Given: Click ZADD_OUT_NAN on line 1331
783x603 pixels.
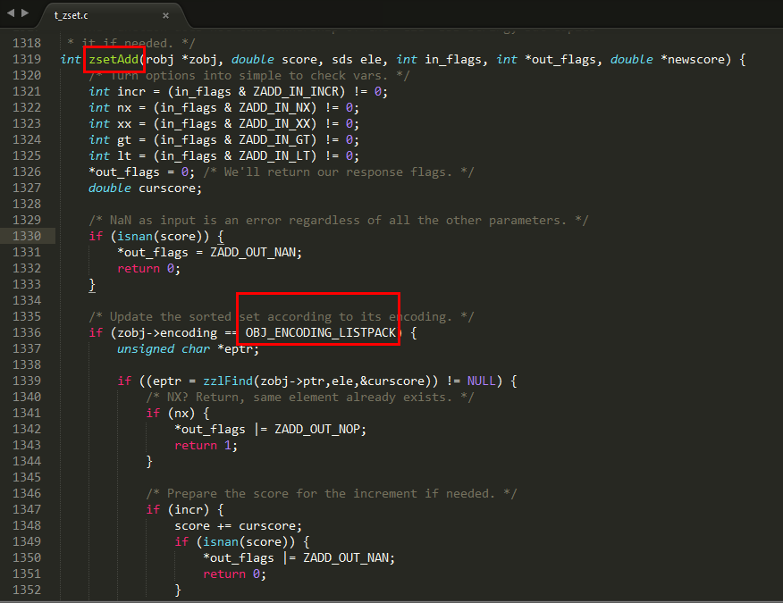Looking at the screenshot, I should pyautogui.click(x=253, y=252).
